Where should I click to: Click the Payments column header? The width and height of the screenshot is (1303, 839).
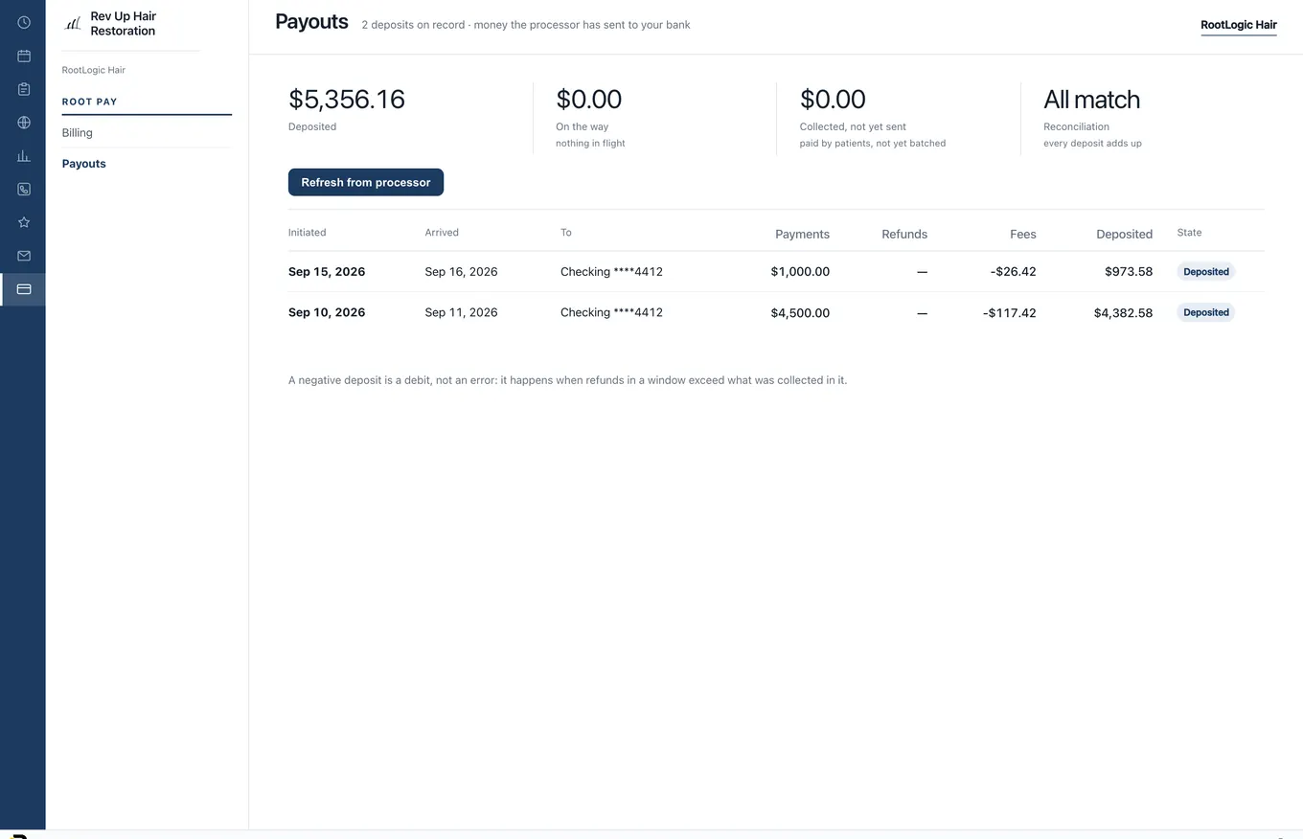802,234
